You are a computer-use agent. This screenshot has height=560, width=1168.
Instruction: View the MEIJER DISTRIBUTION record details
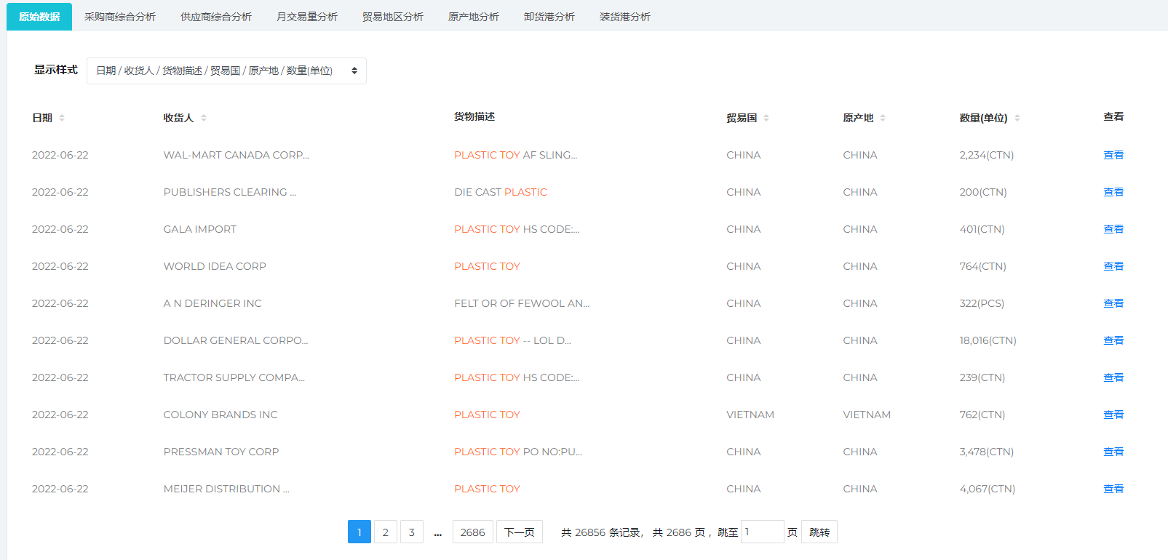click(1113, 489)
